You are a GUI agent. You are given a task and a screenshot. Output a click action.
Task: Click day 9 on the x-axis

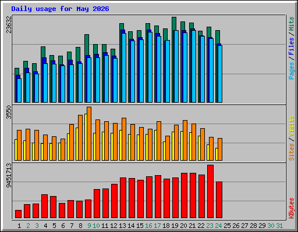[x=89, y=226]
